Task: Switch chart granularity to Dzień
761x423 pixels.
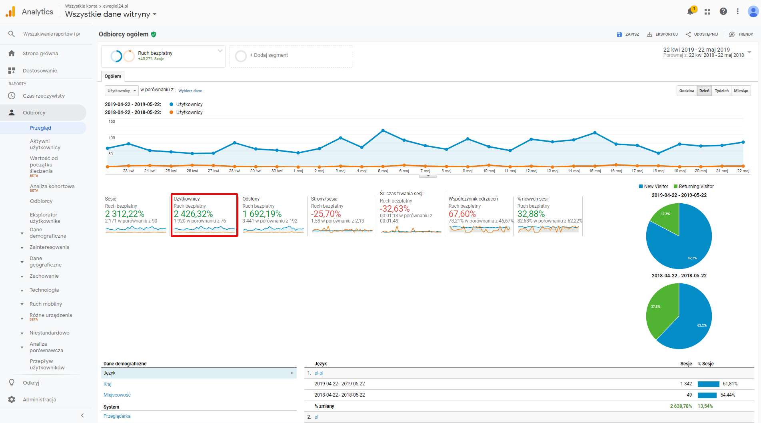Action: point(704,90)
